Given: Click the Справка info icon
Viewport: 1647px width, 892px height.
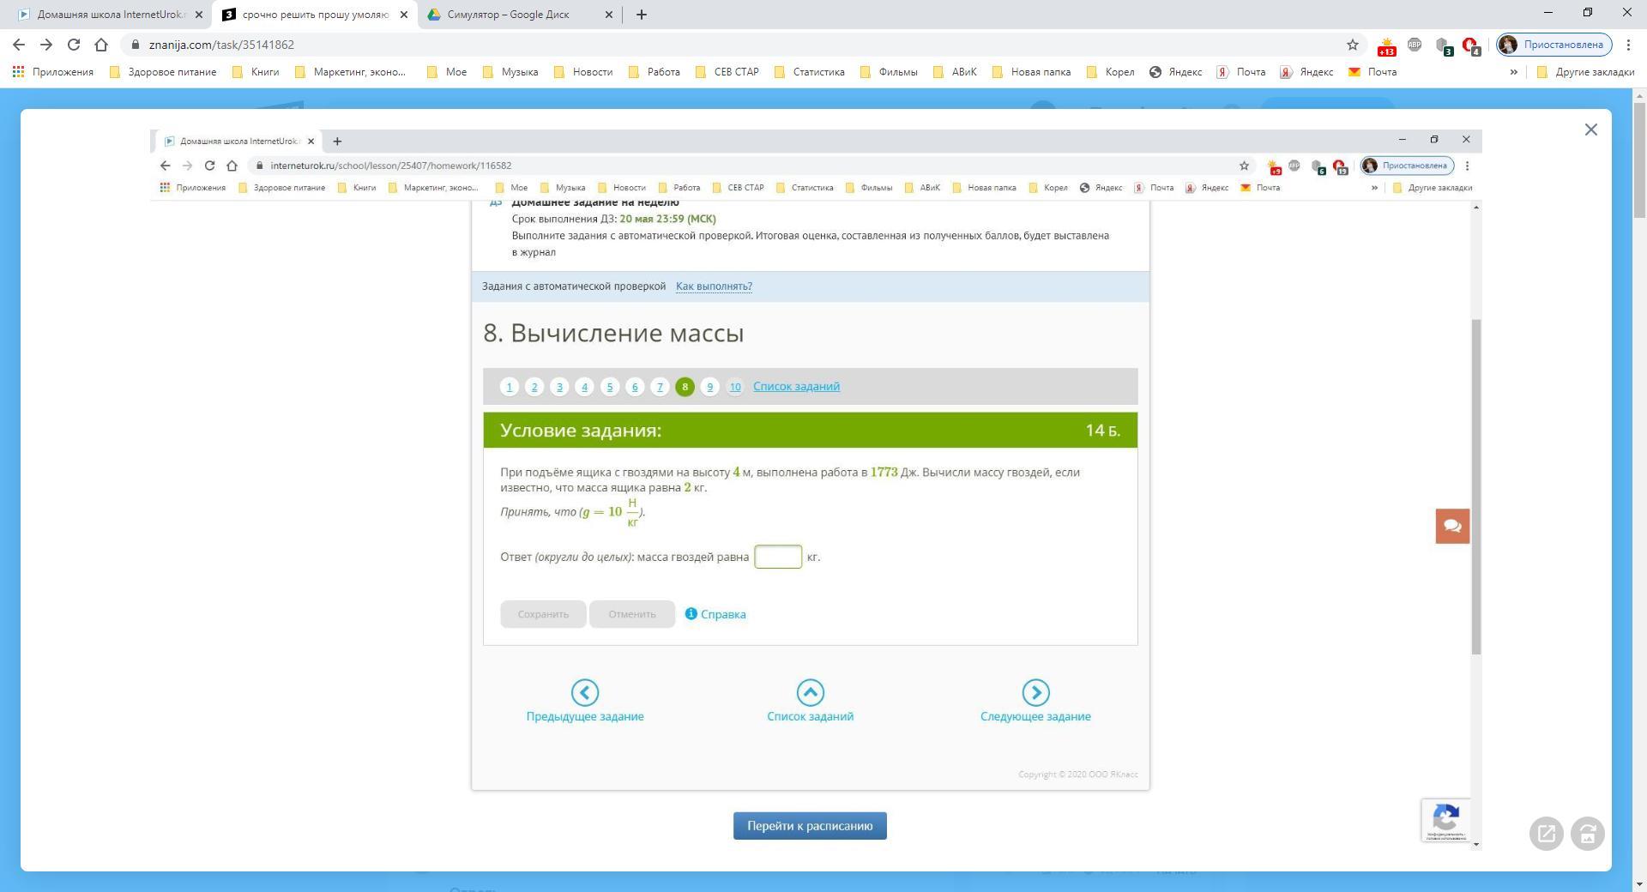Looking at the screenshot, I should tap(691, 613).
